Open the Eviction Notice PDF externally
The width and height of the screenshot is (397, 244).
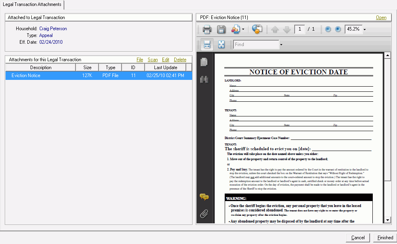(381, 17)
